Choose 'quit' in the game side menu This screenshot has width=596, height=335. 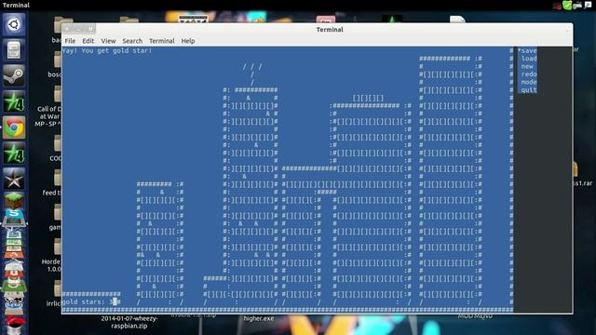529,90
